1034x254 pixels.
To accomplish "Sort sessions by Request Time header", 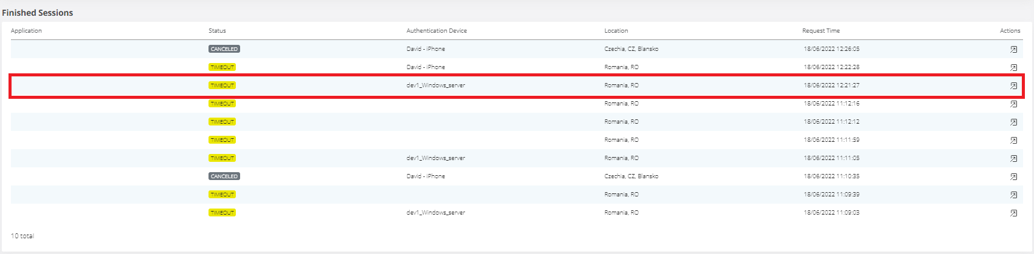I will [821, 30].
